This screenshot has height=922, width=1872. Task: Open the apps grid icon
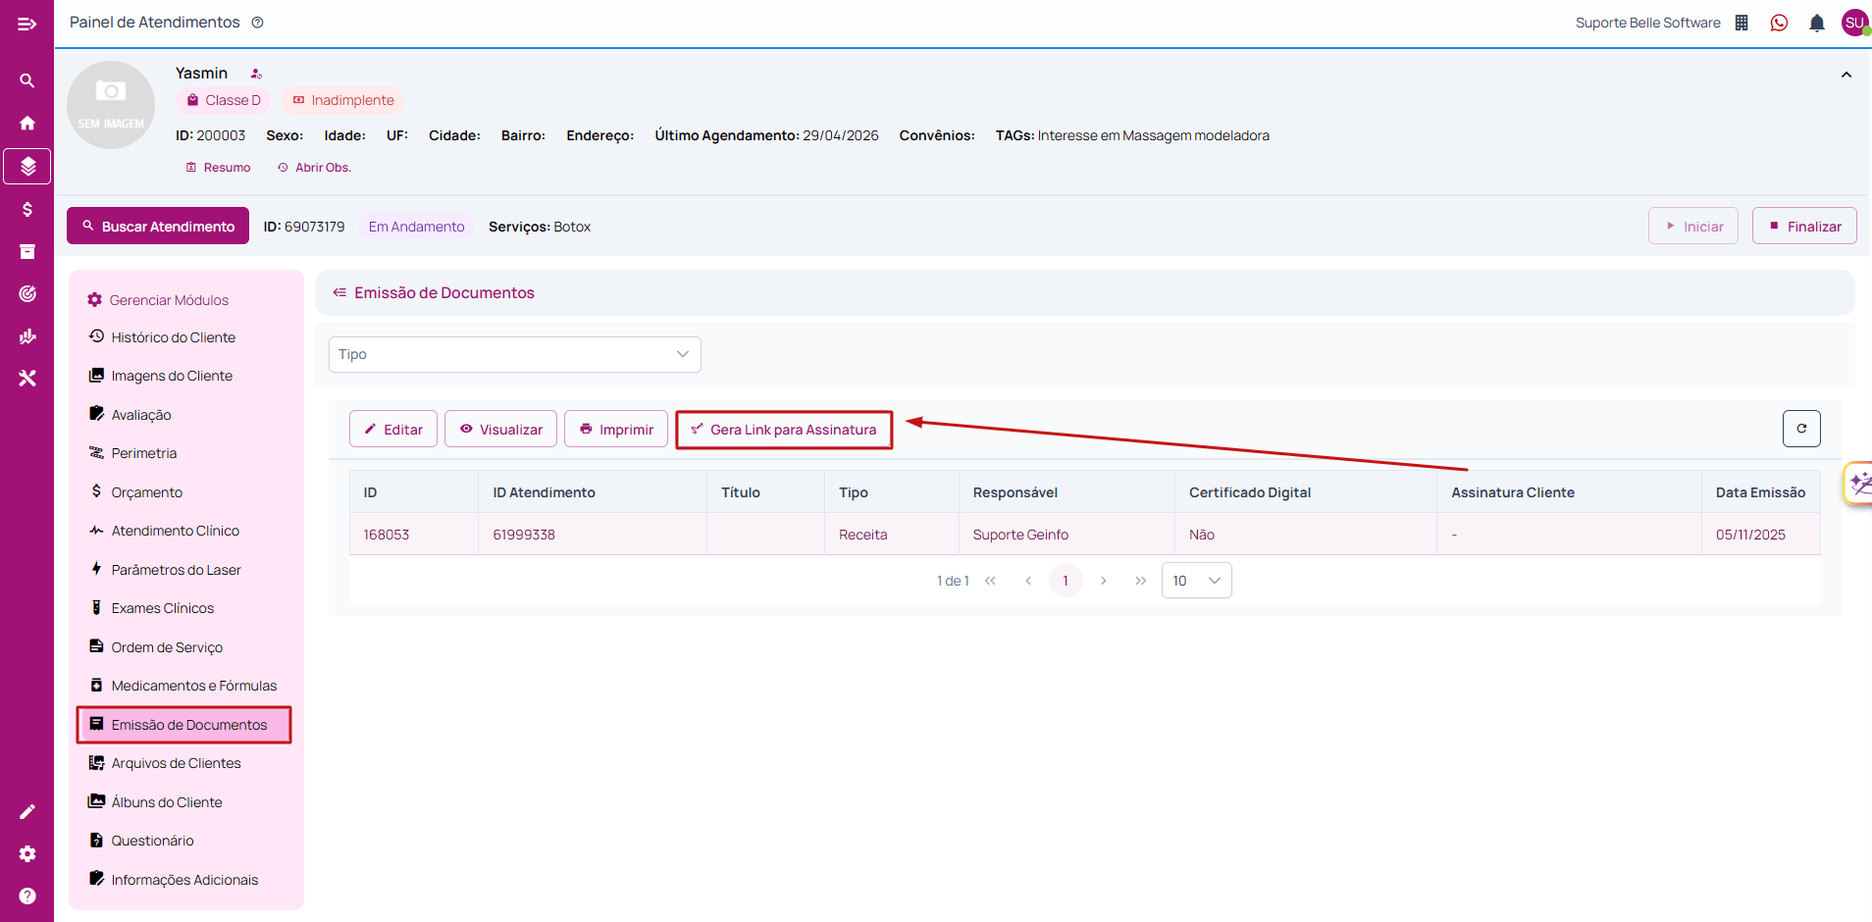1742,23
